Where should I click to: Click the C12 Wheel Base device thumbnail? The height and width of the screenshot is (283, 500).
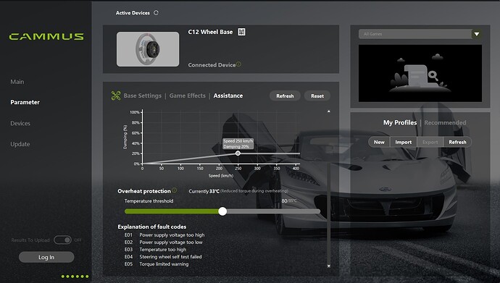click(148, 49)
